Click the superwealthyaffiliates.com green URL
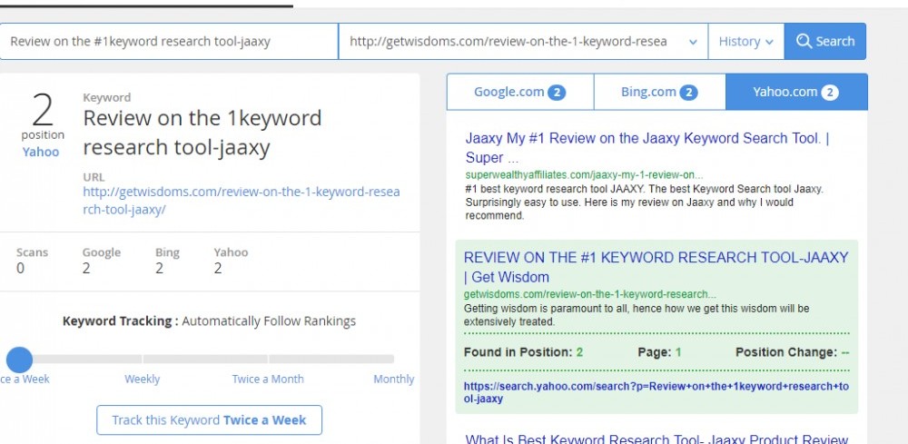This screenshot has width=908, height=444. pos(584,175)
